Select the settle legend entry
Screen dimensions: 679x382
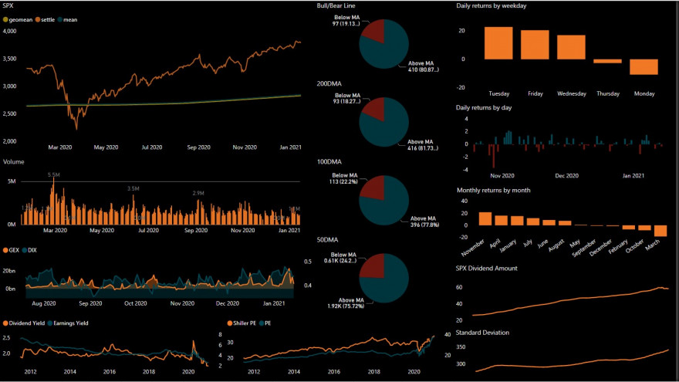click(45, 19)
